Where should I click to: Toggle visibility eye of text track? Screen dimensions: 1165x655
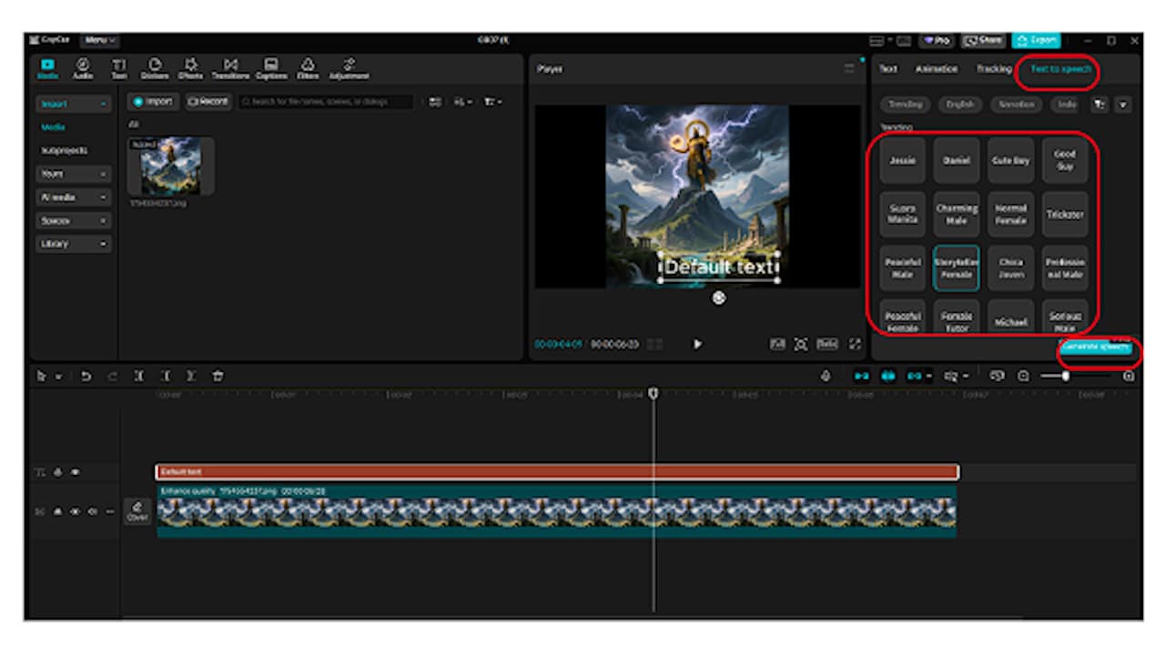tap(75, 472)
